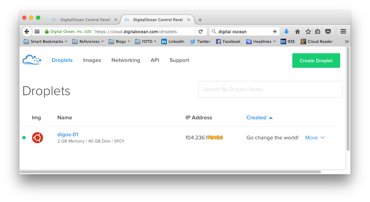Image resolution: width=370 pixels, height=202 pixels.
Task: Click Digital Ocean, Inc. (US) identity label
Action: pyautogui.click(x=70, y=31)
